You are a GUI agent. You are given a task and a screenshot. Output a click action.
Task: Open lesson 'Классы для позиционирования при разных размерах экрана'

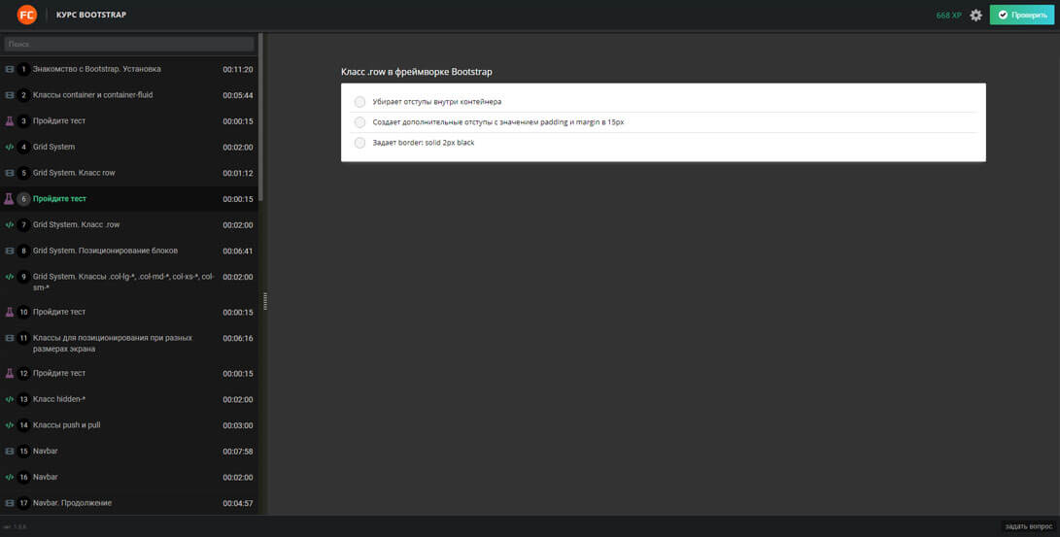(113, 343)
